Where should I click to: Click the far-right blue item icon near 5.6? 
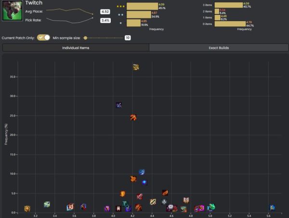point(272,207)
